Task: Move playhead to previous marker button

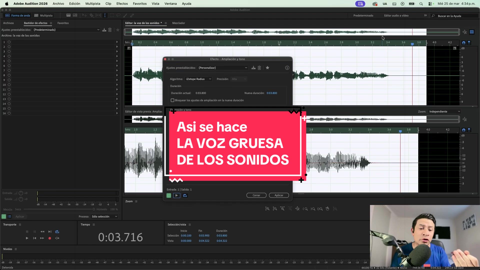Action: pos(34,238)
